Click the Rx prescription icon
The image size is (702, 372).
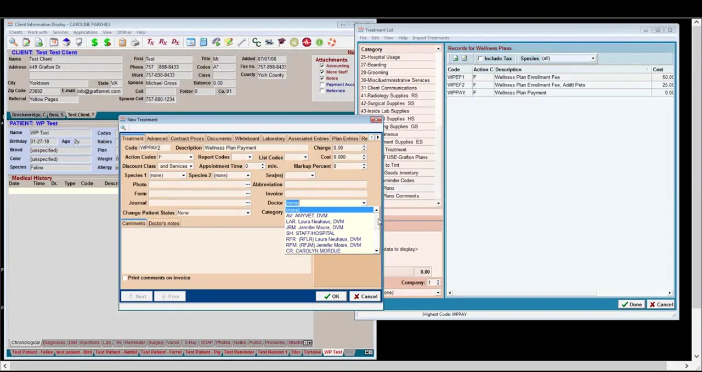tap(163, 42)
